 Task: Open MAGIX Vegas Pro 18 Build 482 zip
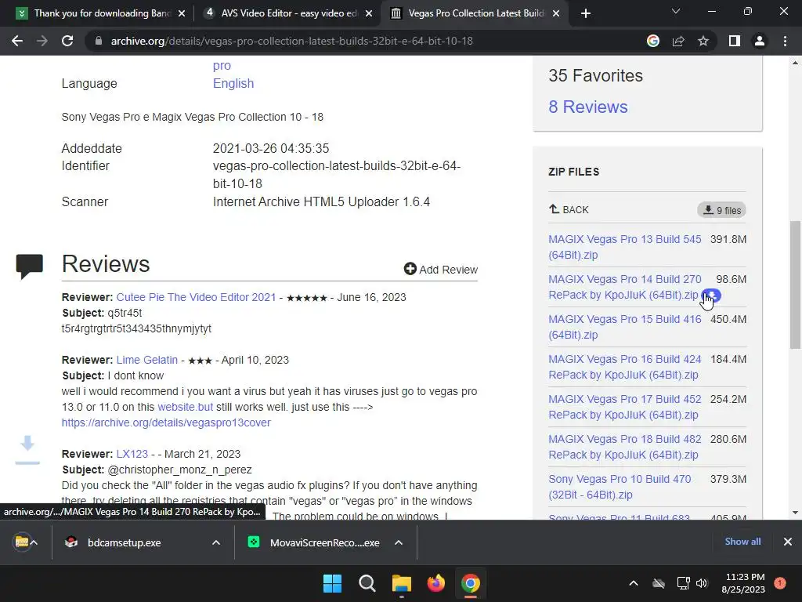pos(624,446)
